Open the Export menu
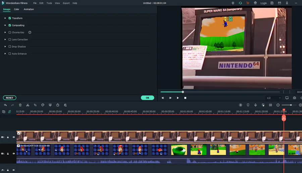The width and height of the screenshot is (302, 173). tap(66, 3)
